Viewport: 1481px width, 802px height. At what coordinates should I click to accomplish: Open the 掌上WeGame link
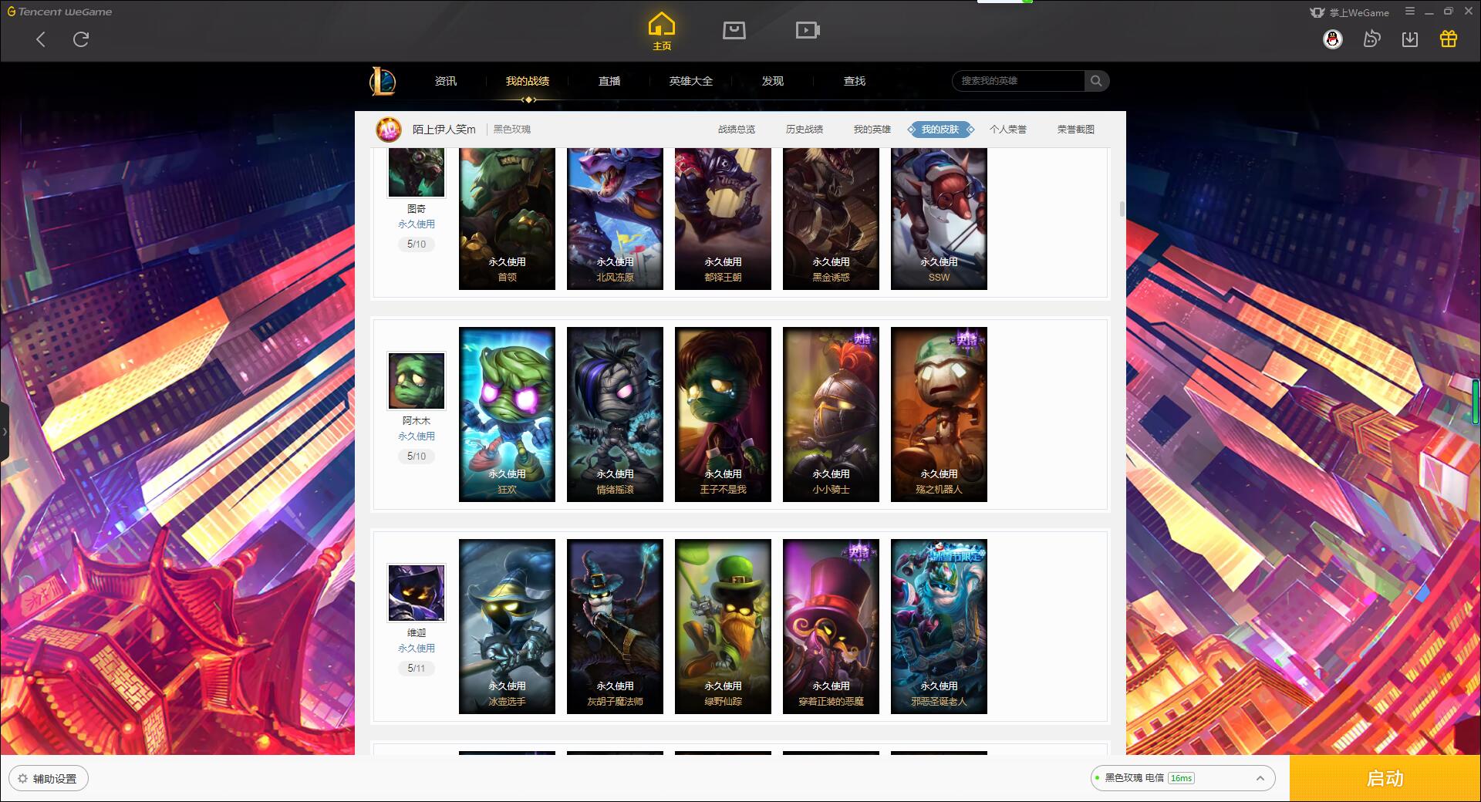1350,12
